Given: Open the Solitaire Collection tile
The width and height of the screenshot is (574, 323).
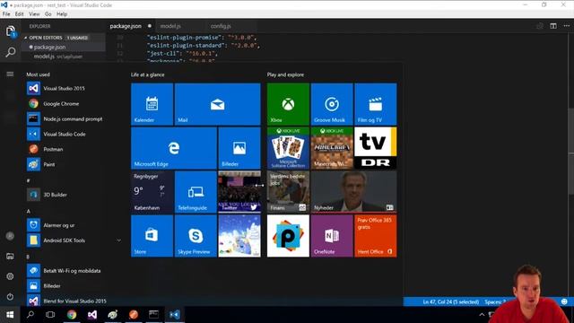Looking at the screenshot, I should pyautogui.click(x=288, y=148).
